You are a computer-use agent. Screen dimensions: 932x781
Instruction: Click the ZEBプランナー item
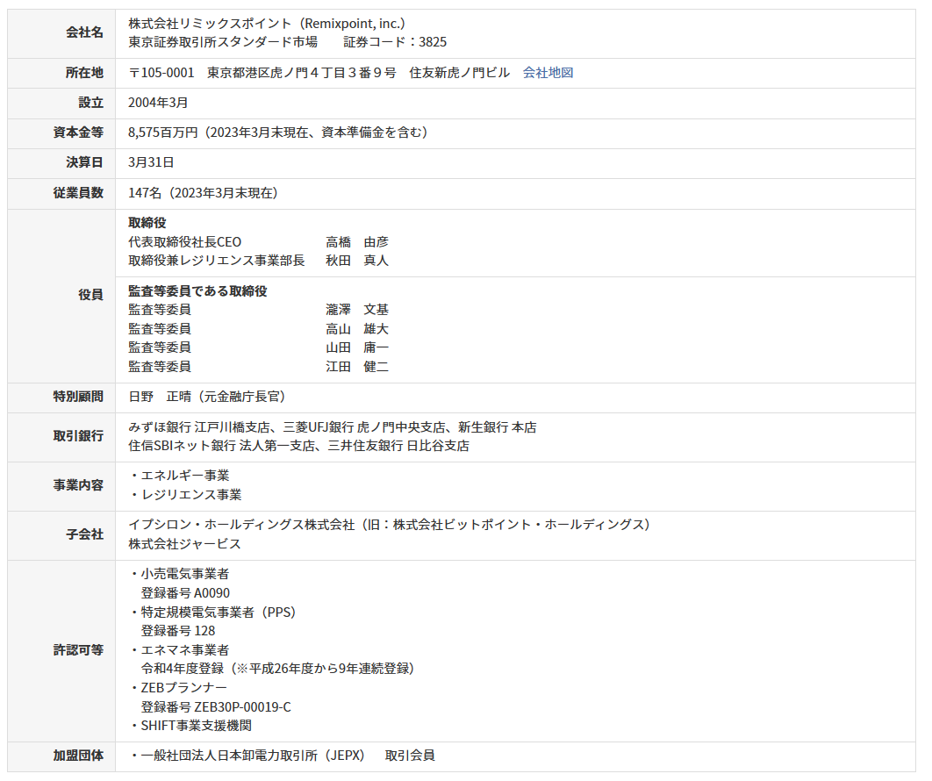(x=183, y=688)
